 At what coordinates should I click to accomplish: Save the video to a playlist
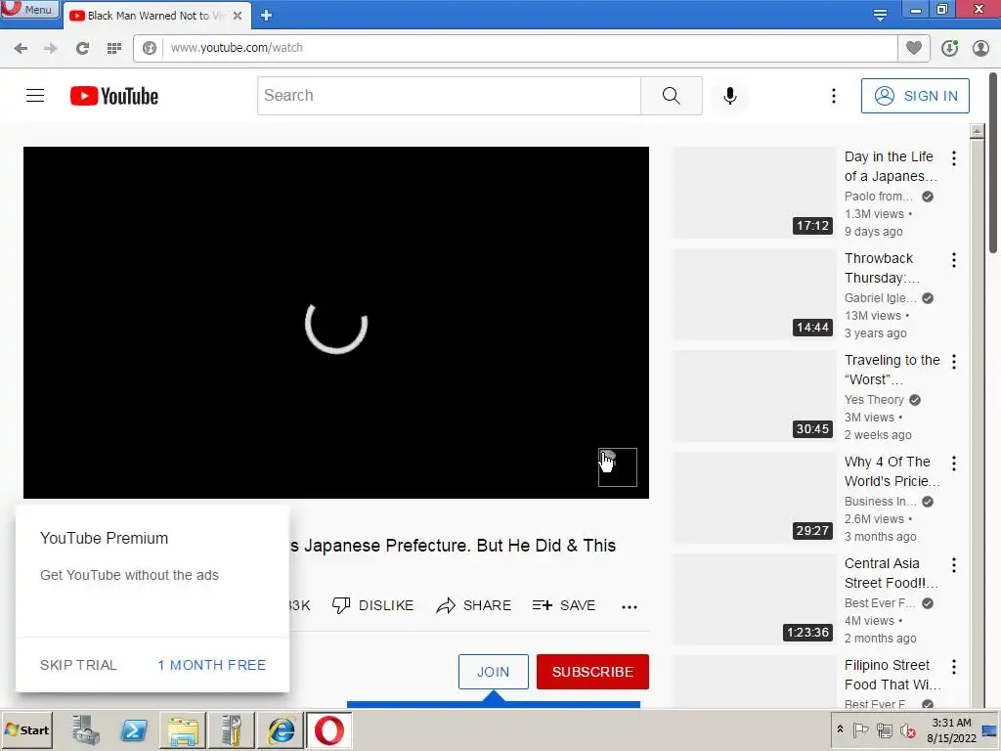point(564,605)
